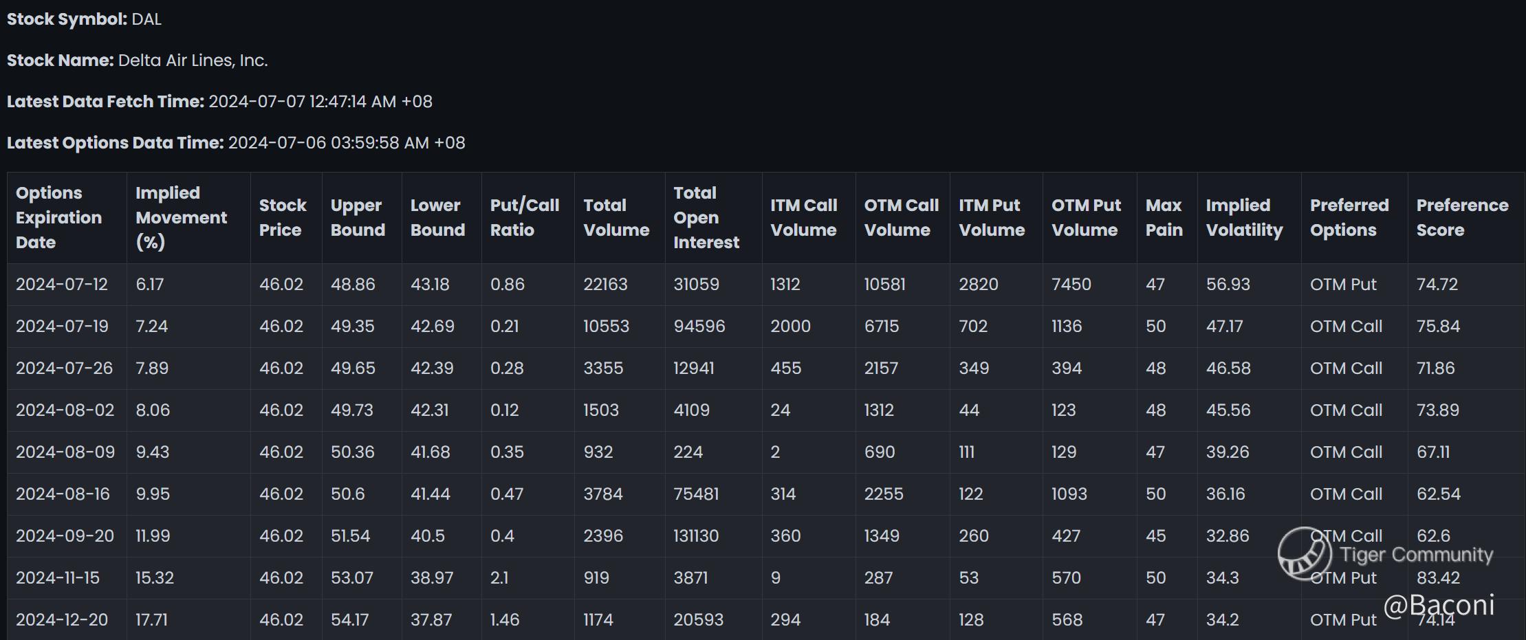Select the 131130 open interest value
Image resolution: width=1526 pixels, height=640 pixels.
(696, 536)
